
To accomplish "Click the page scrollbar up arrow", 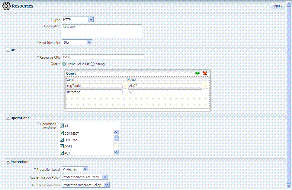I will click(x=289, y=4).
